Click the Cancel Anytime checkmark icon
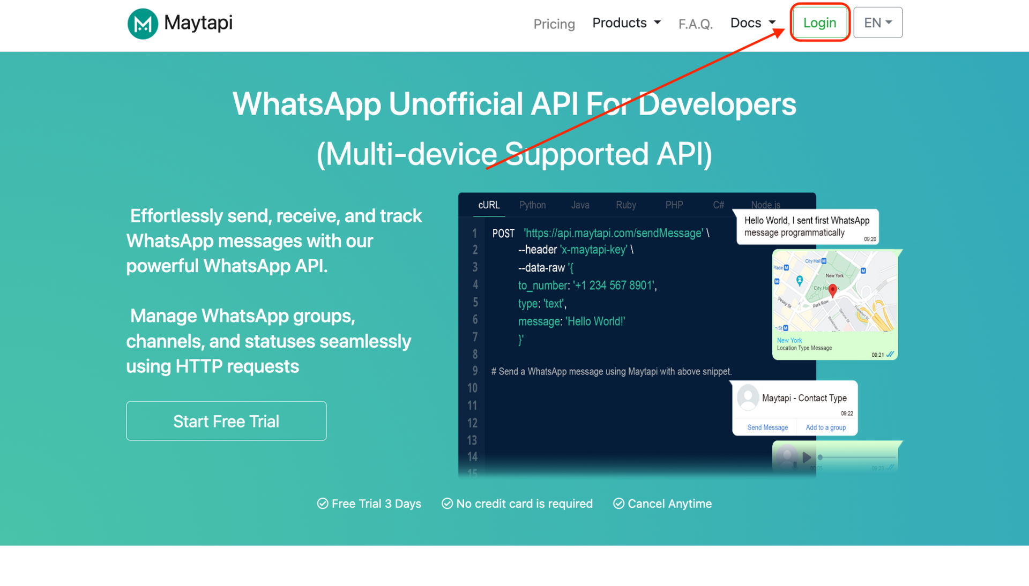Viewport: 1029px width, 586px height. [x=618, y=504]
